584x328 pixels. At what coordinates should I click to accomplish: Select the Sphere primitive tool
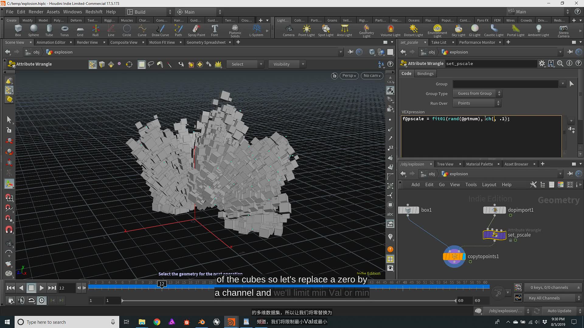[x=34, y=30]
